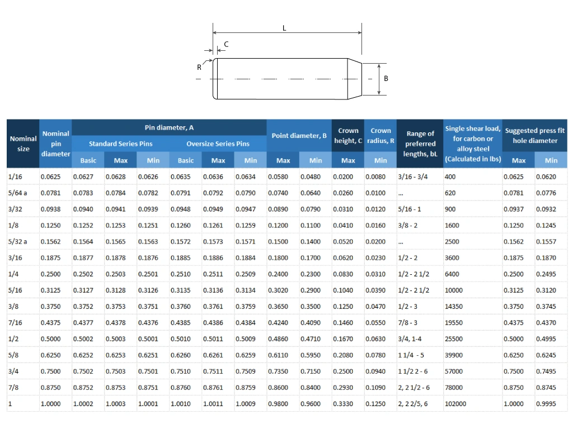Click the C dimension label on the diagram
Screen dimensions: 573x429
(x=226, y=44)
